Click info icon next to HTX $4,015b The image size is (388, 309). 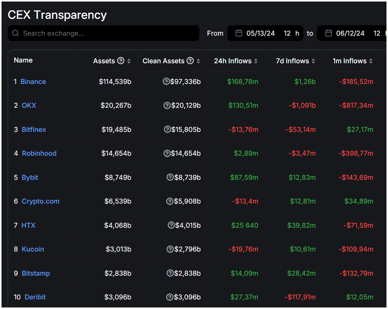click(171, 225)
